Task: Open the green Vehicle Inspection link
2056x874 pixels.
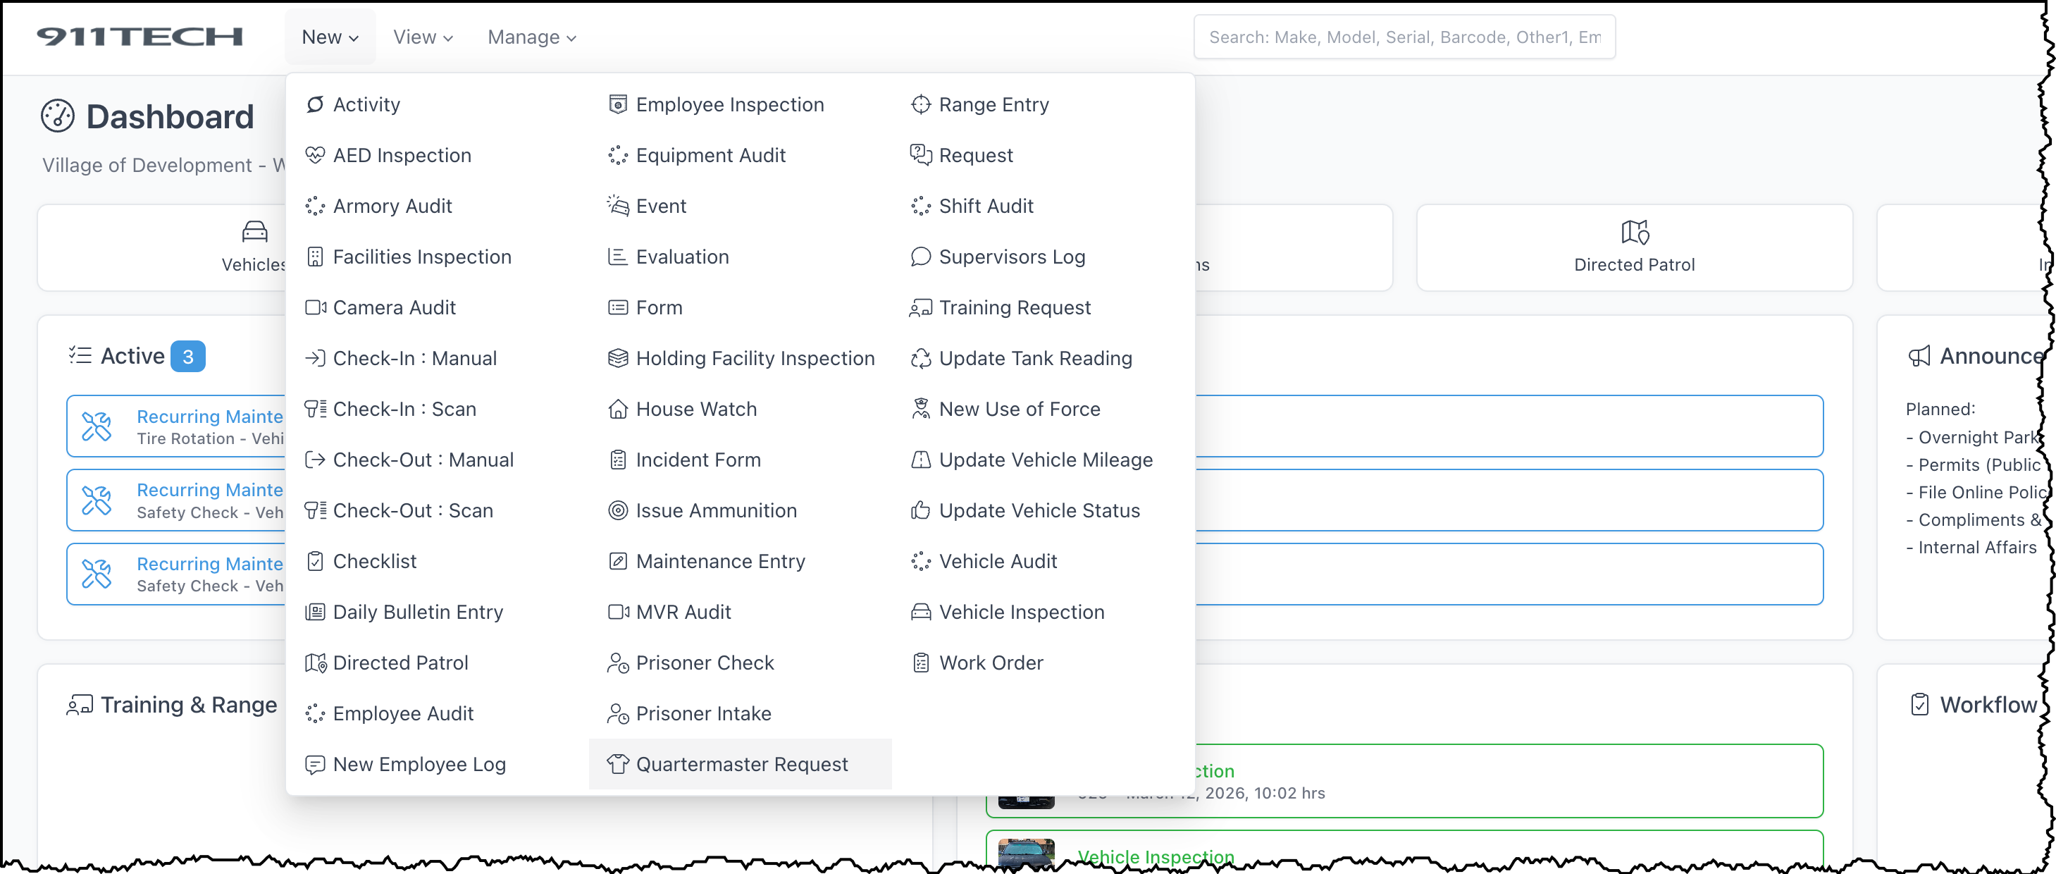Action: (x=1155, y=856)
